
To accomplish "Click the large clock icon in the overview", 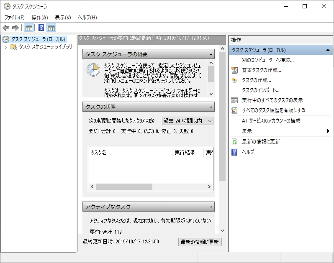I will (93, 70).
